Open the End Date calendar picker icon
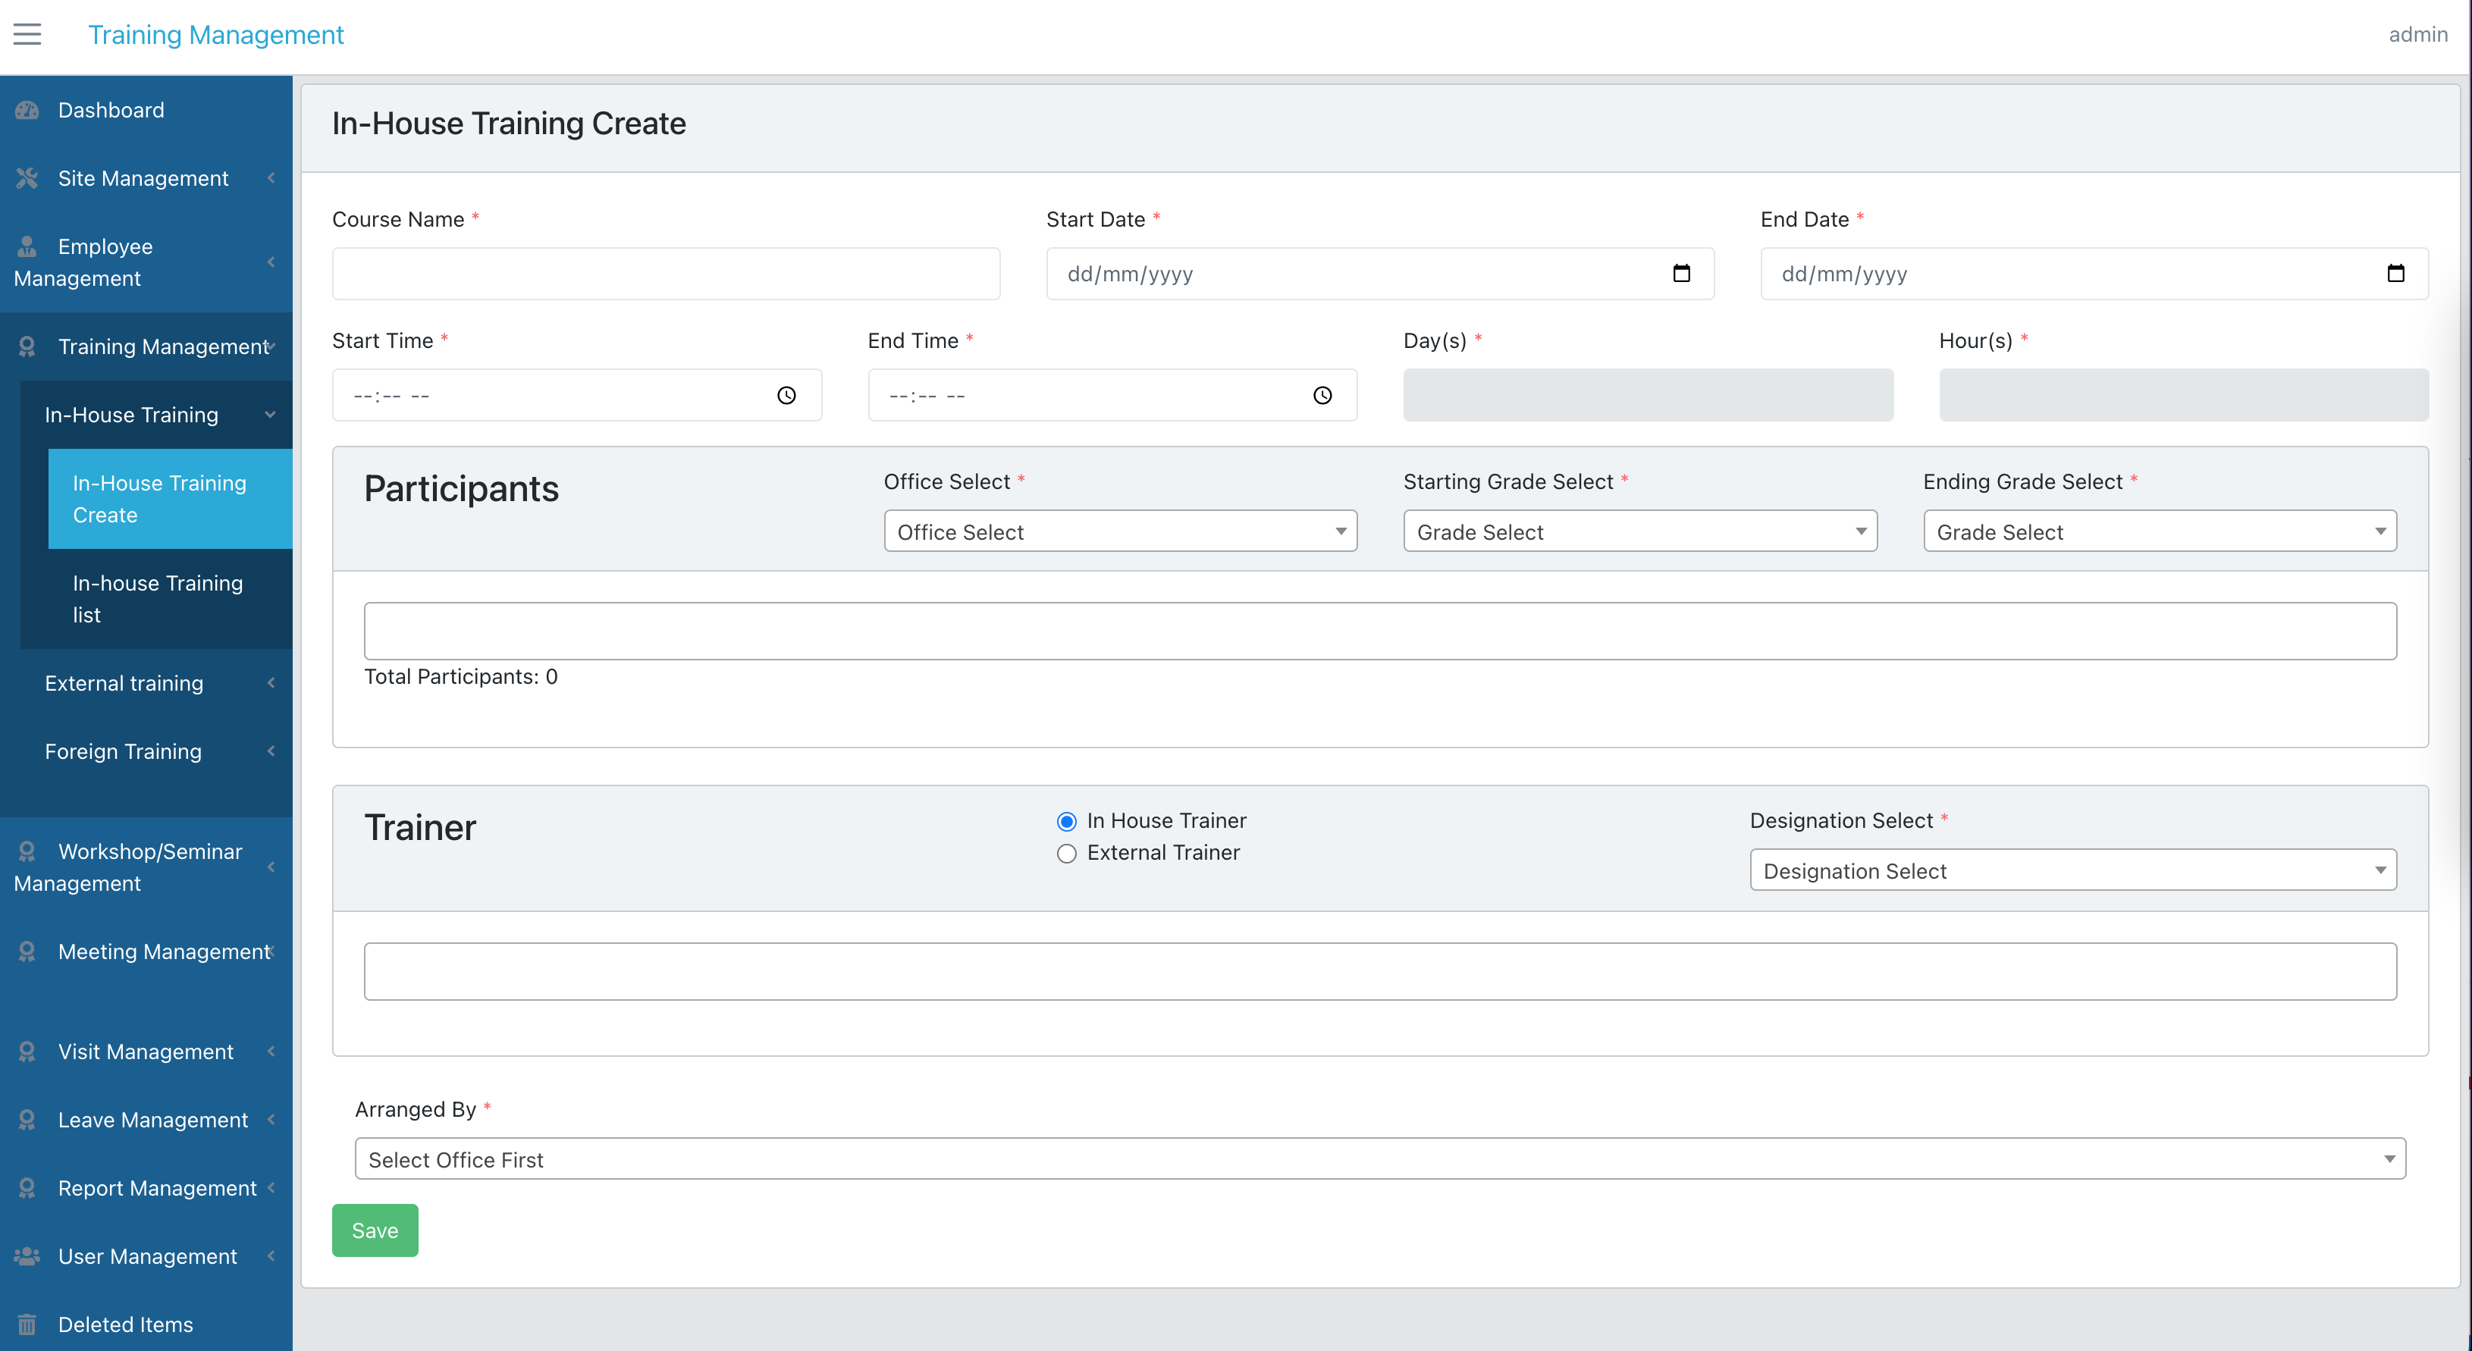The height and width of the screenshot is (1351, 2472). tap(2395, 274)
